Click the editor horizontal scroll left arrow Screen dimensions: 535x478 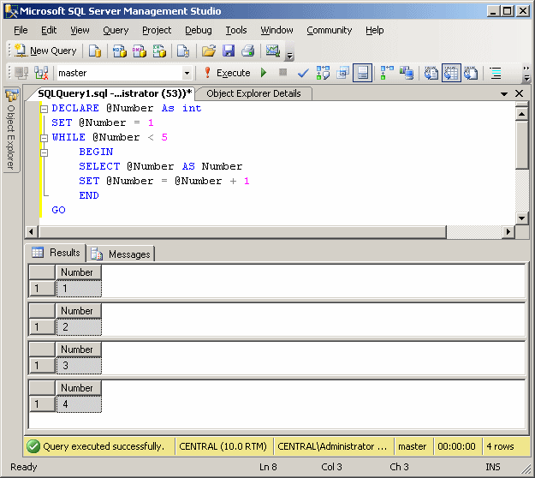(x=32, y=232)
